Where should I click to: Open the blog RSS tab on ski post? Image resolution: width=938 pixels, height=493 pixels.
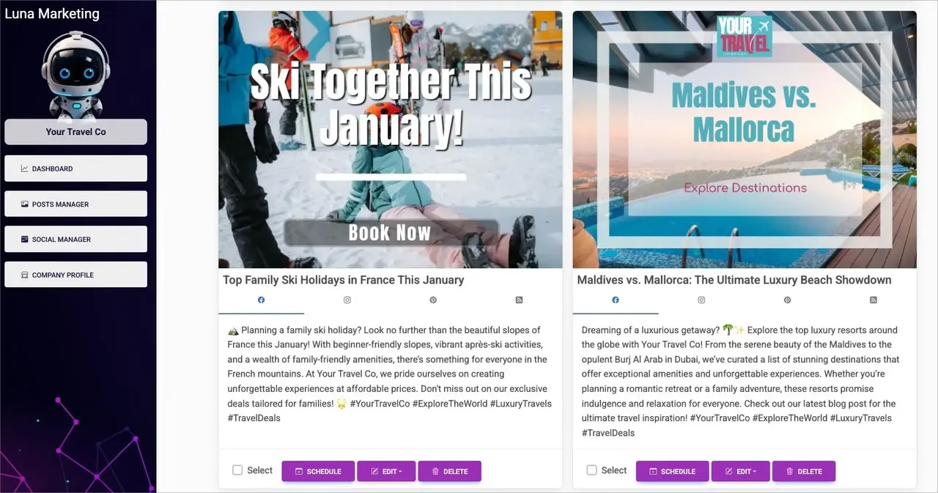(519, 300)
